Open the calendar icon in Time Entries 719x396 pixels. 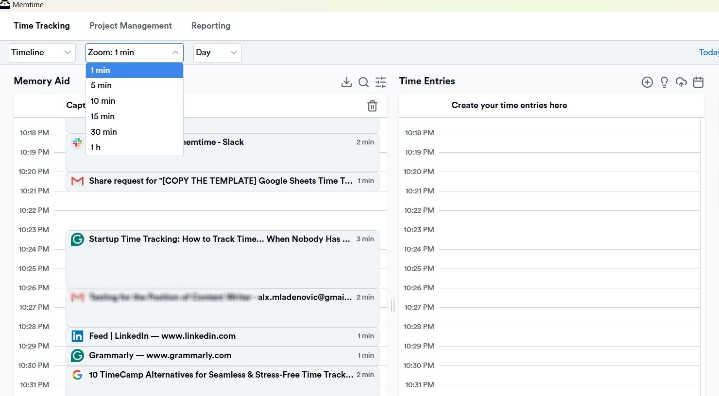[698, 82]
